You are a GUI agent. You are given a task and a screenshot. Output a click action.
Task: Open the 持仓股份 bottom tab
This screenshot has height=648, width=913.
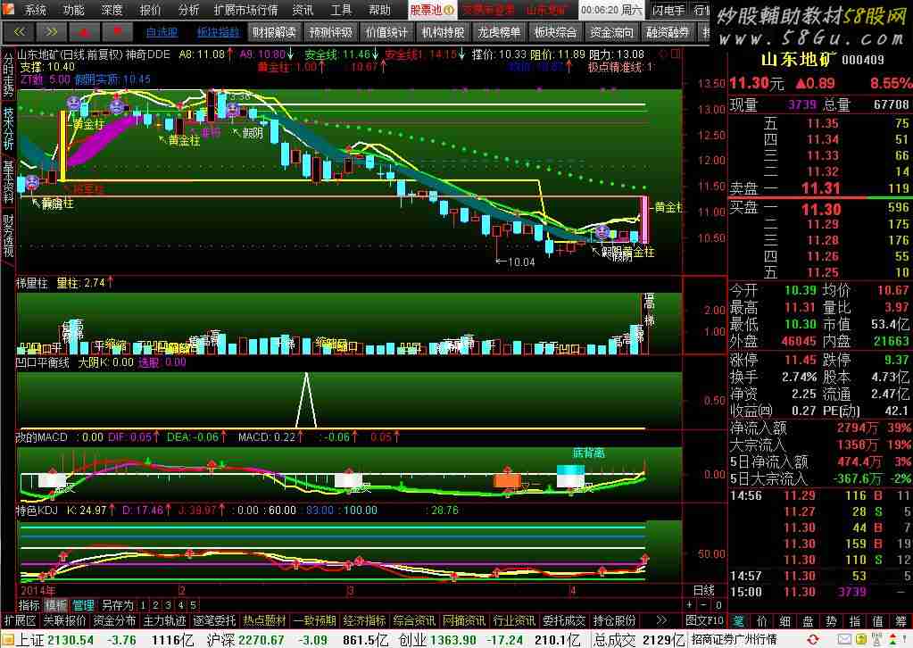click(614, 620)
